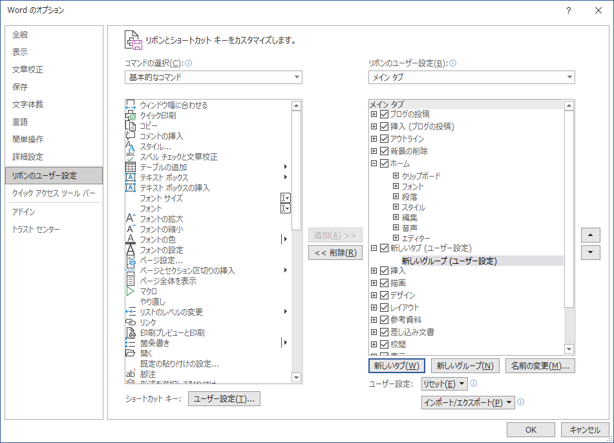
Task: Uncheck the ホーム tab checkbox
Action: (384, 164)
